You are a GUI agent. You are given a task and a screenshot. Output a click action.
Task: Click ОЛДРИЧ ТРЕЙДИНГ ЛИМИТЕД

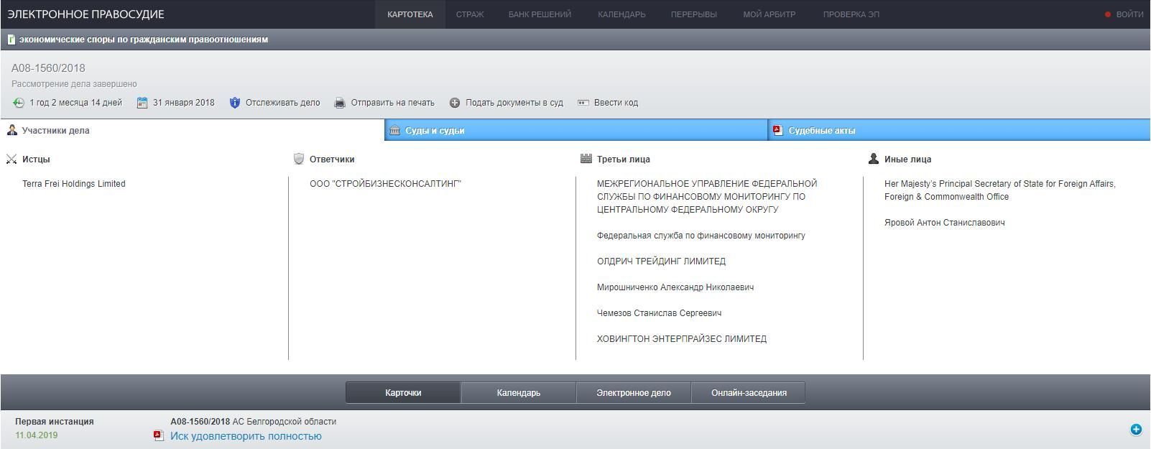click(x=661, y=261)
